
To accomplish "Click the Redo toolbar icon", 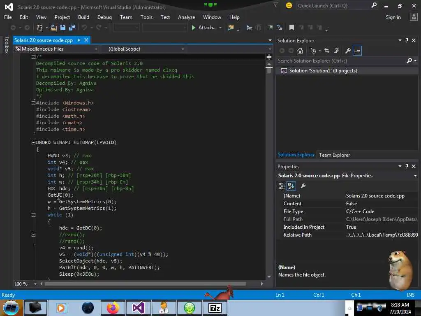I will (99, 28).
